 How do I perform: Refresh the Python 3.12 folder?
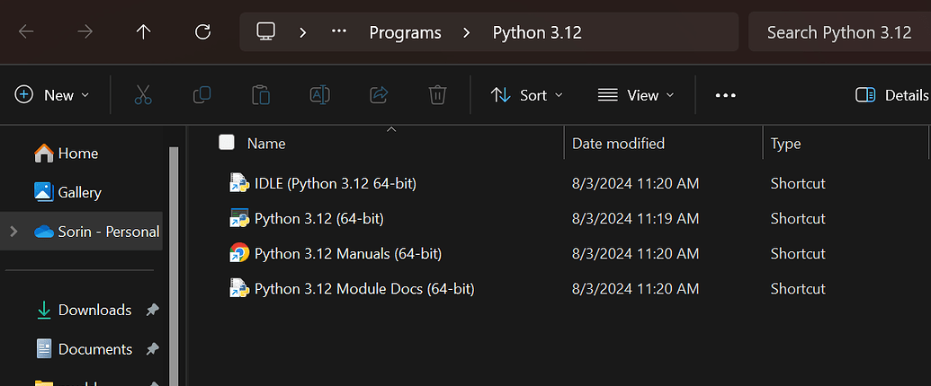[202, 32]
